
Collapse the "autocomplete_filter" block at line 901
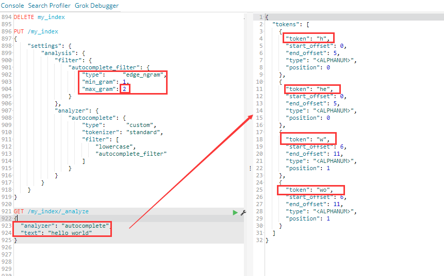point(12,67)
